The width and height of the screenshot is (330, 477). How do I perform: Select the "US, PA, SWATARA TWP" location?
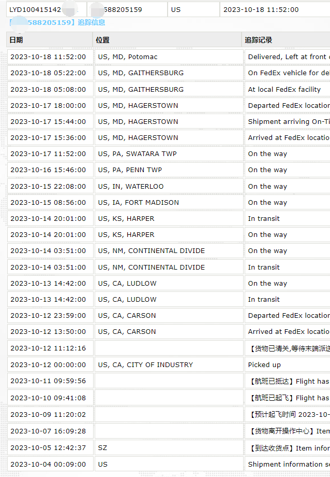click(134, 153)
